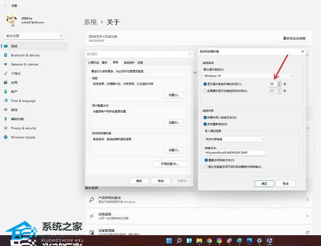This screenshot has width=321, height=246.
Task: Open the default operating system Windows 10 dropdown
Action: (x=248, y=76)
